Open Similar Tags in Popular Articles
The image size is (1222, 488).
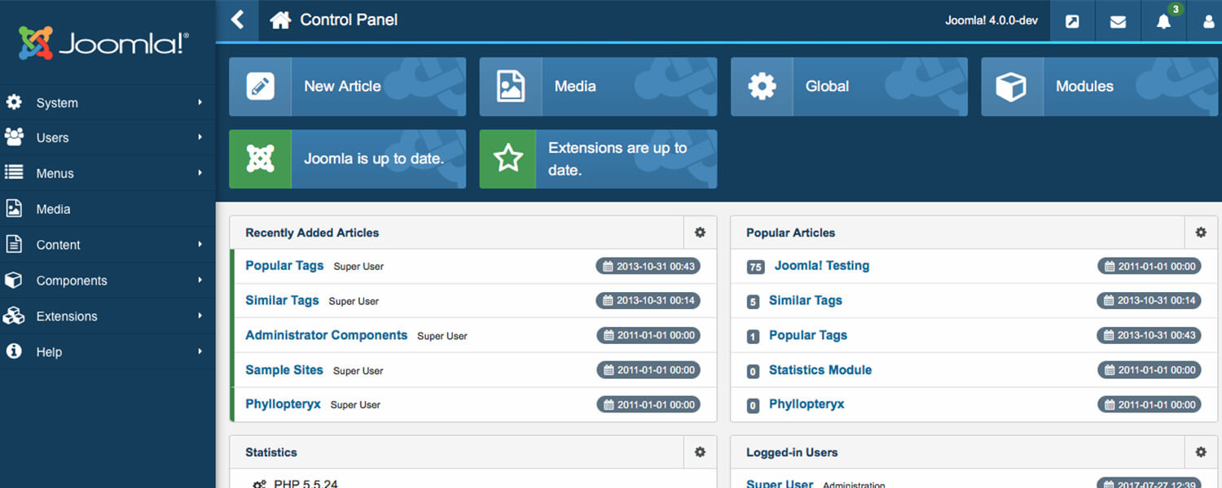pyautogui.click(x=806, y=300)
